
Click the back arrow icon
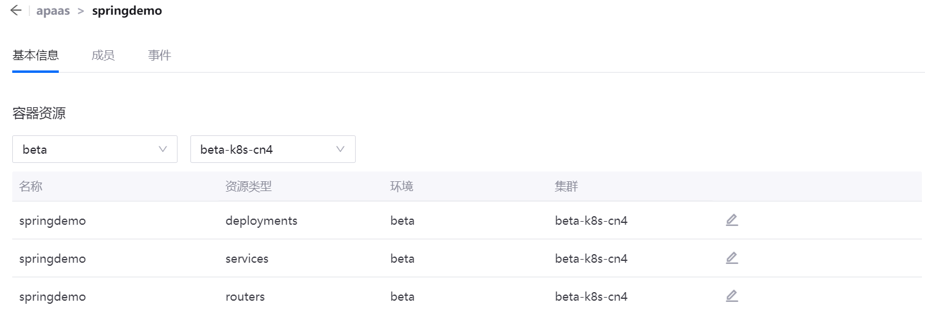(16, 10)
